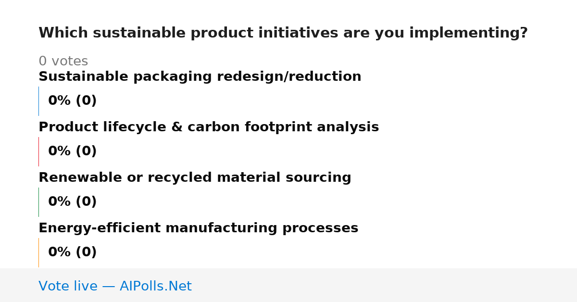
Task: Click the 0% (0) result under energy-efficient manufacturing
Action: tap(72, 252)
